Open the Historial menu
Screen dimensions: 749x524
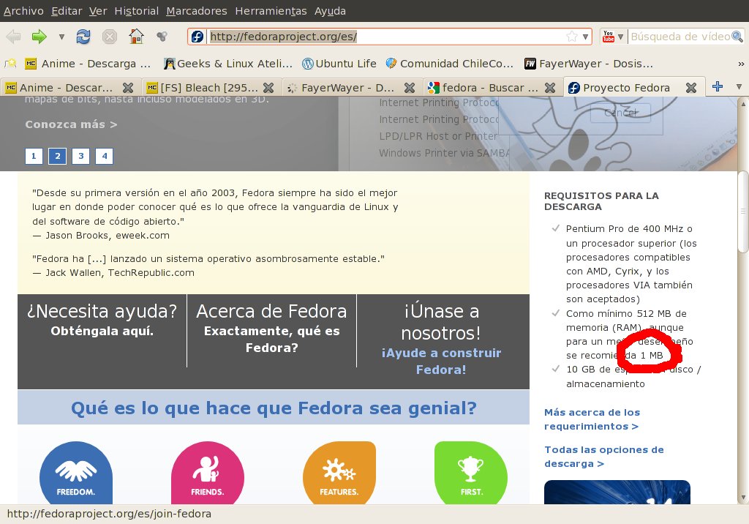tap(137, 10)
